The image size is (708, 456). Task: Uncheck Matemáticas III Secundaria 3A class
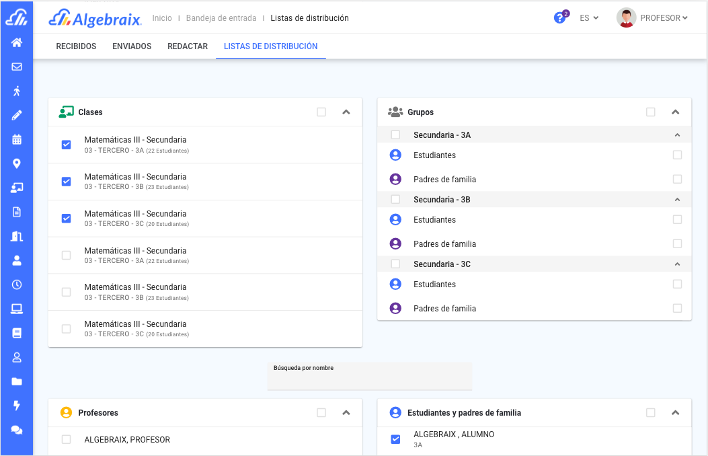pos(66,144)
